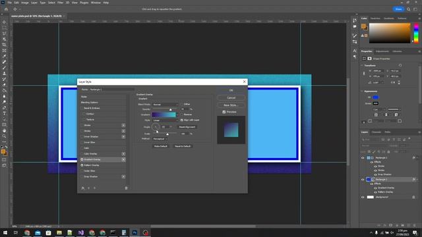
Task: Switch to the Channels tab
Action: (376, 132)
